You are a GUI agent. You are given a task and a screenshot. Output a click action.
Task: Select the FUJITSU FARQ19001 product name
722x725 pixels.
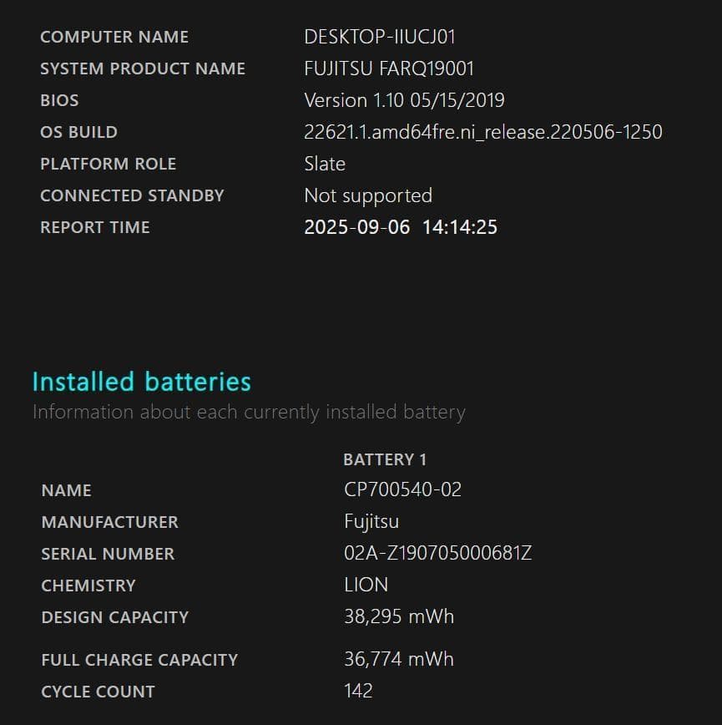[389, 68]
